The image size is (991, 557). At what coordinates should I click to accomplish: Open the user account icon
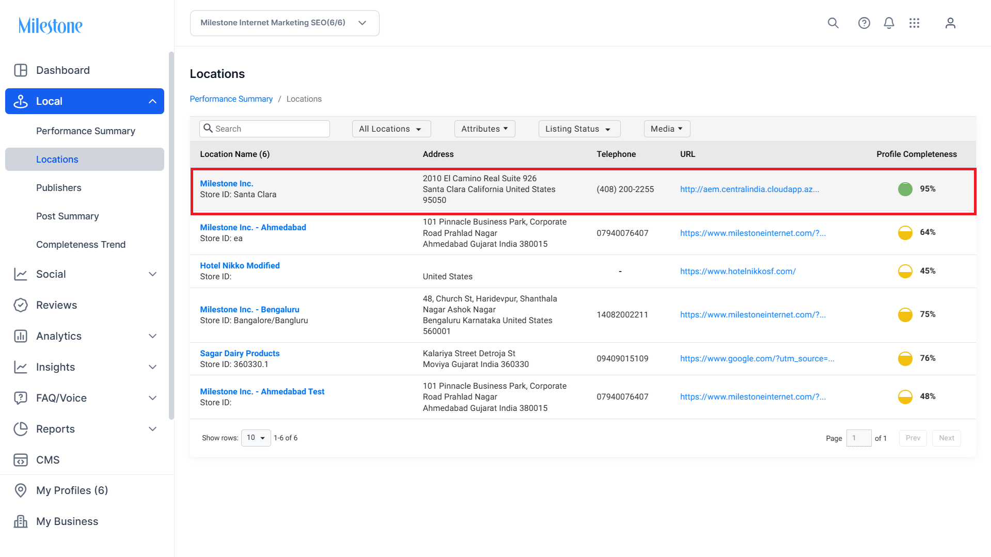pos(950,23)
